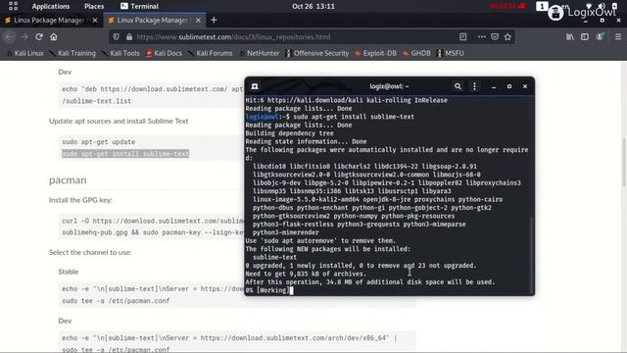
Task: Go to the browser Home page
Action: tap(54, 37)
